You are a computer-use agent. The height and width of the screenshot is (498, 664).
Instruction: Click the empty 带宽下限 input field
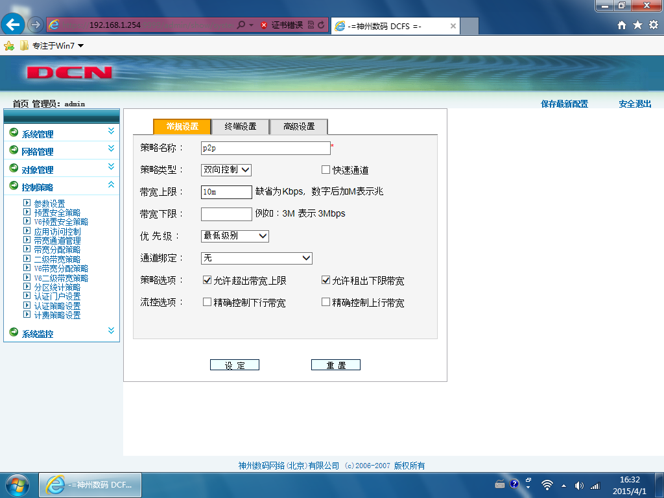[x=226, y=214]
